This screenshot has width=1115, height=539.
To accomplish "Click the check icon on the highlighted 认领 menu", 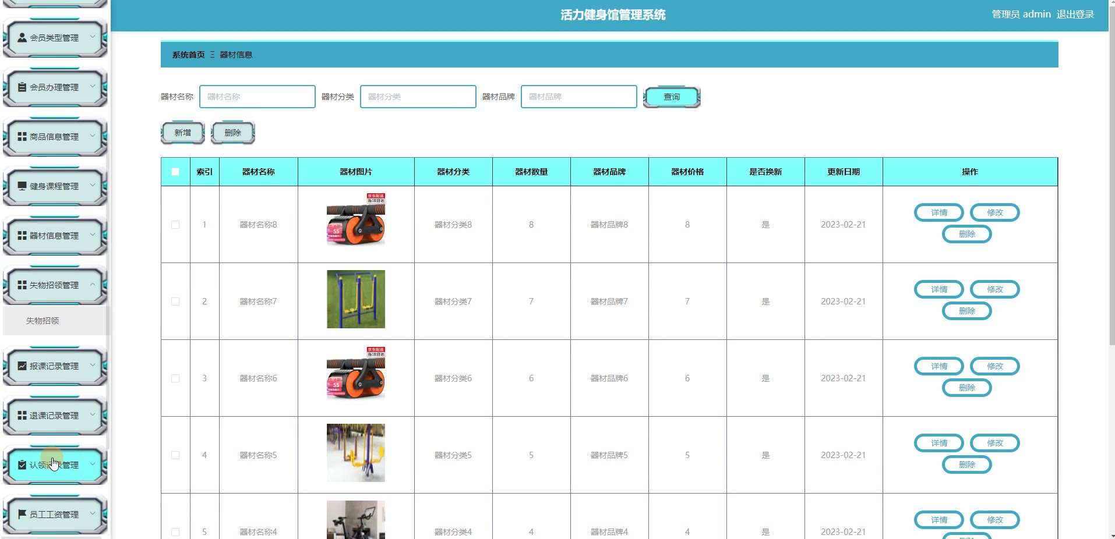I will point(22,465).
